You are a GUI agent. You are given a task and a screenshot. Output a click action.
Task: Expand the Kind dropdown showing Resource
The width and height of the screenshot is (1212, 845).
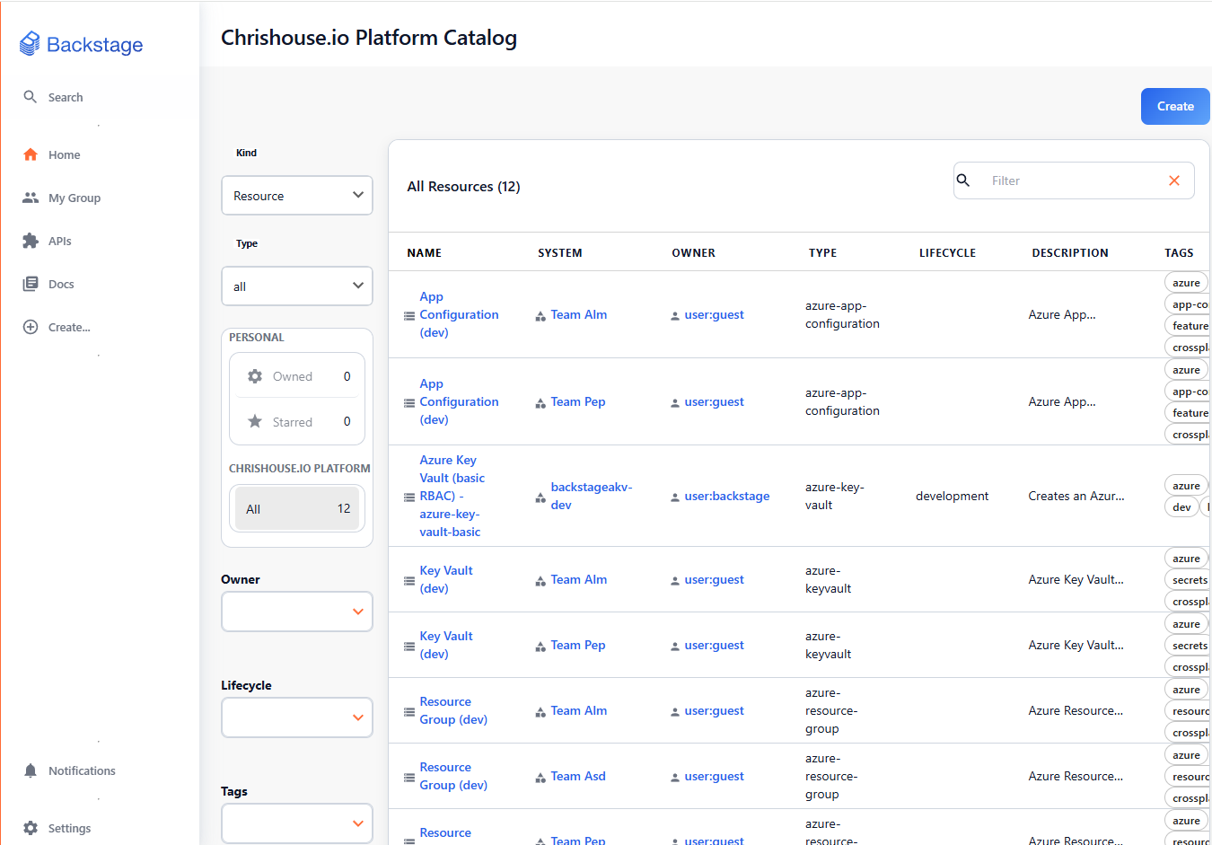[296, 196]
